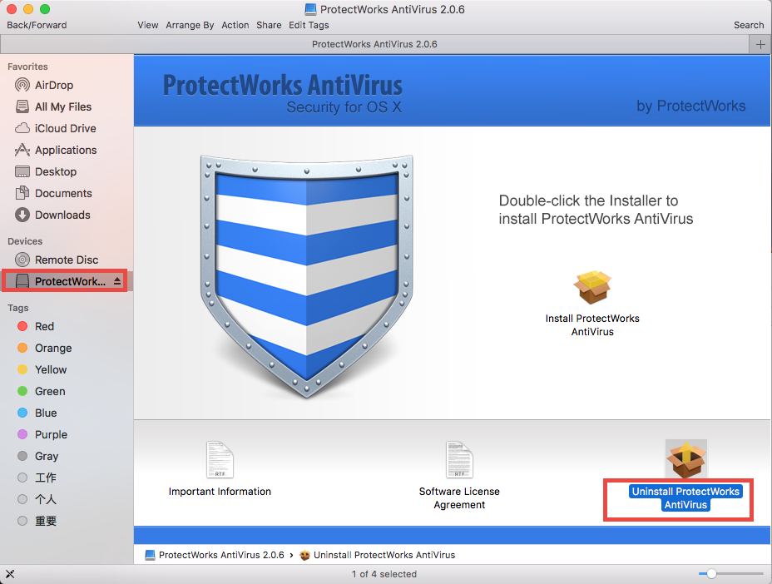
Task: Adjust the icon size slider
Action: [x=711, y=573]
